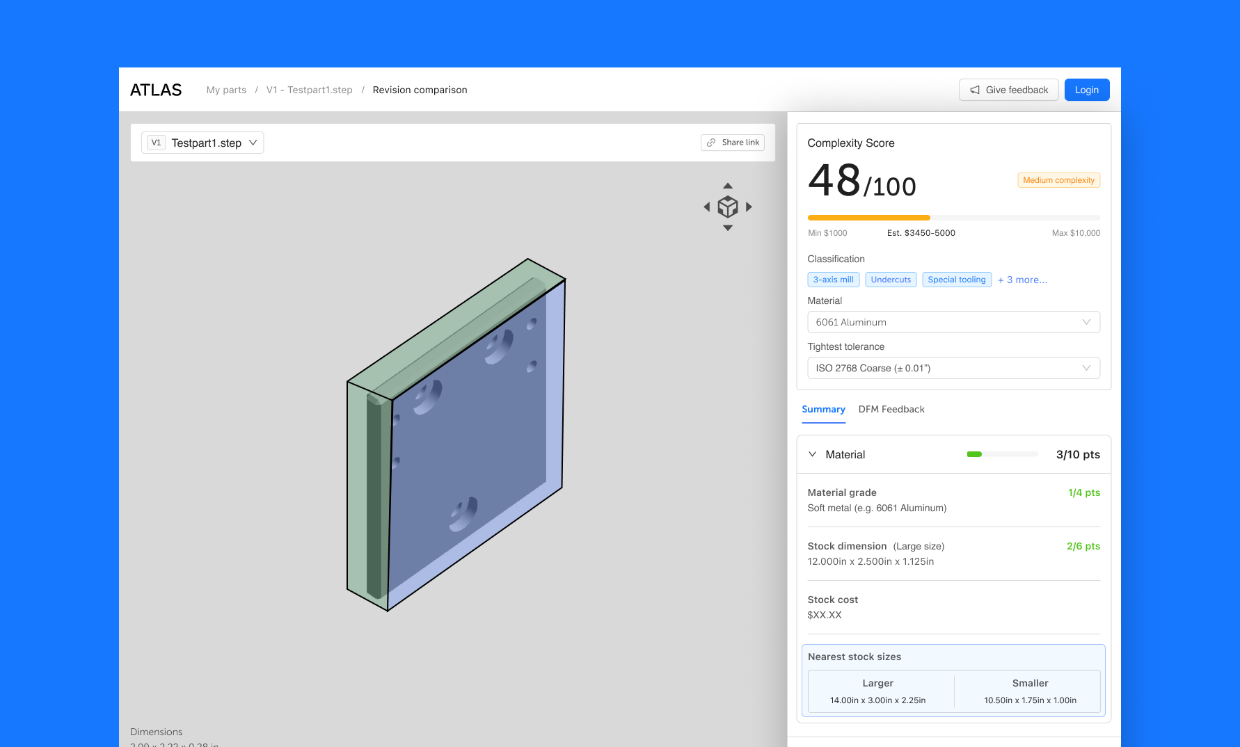Click Soft metal (e.g. 6061 Aluminum) text
Screen dimensions: 1240x747
click(x=877, y=508)
